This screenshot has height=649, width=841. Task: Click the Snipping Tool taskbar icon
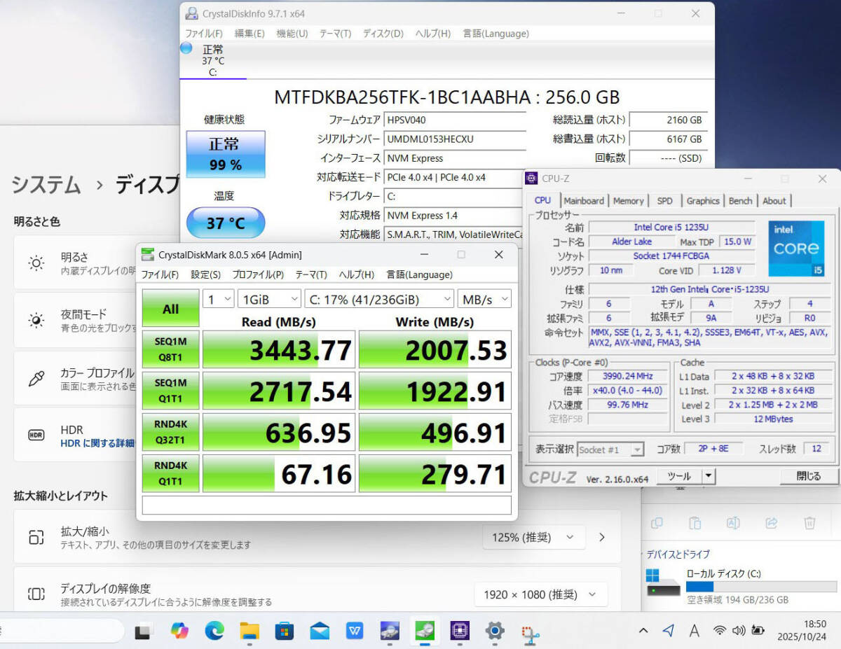point(530,632)
